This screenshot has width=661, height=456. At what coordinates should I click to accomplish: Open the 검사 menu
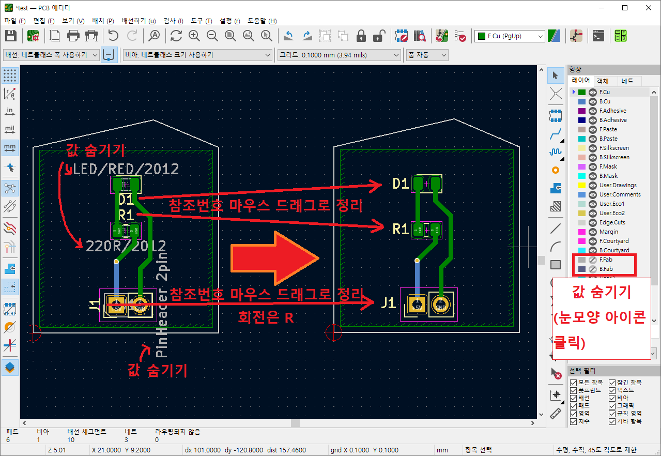(173, 21)
